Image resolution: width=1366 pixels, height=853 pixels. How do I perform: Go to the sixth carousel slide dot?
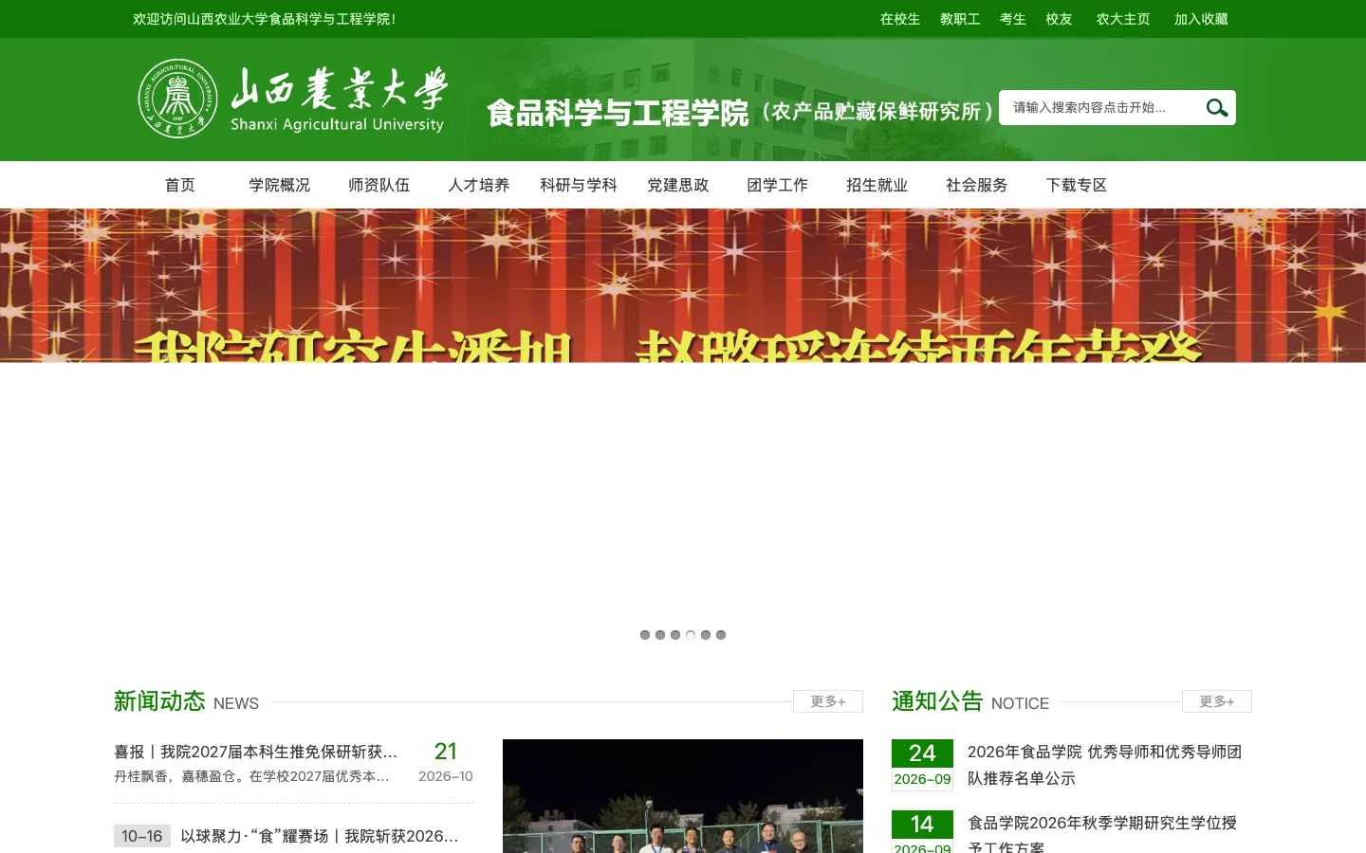(721, 635)
